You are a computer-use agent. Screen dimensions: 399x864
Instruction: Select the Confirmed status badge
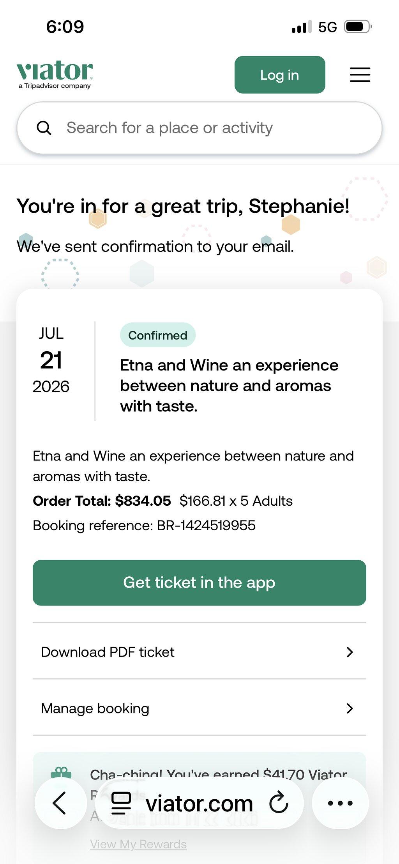[158, 335]
